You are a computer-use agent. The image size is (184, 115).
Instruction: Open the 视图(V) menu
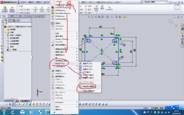click(x=39, y=2)
